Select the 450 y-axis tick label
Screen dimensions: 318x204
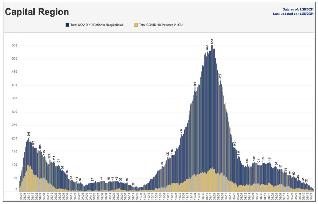tap(15, 72)
